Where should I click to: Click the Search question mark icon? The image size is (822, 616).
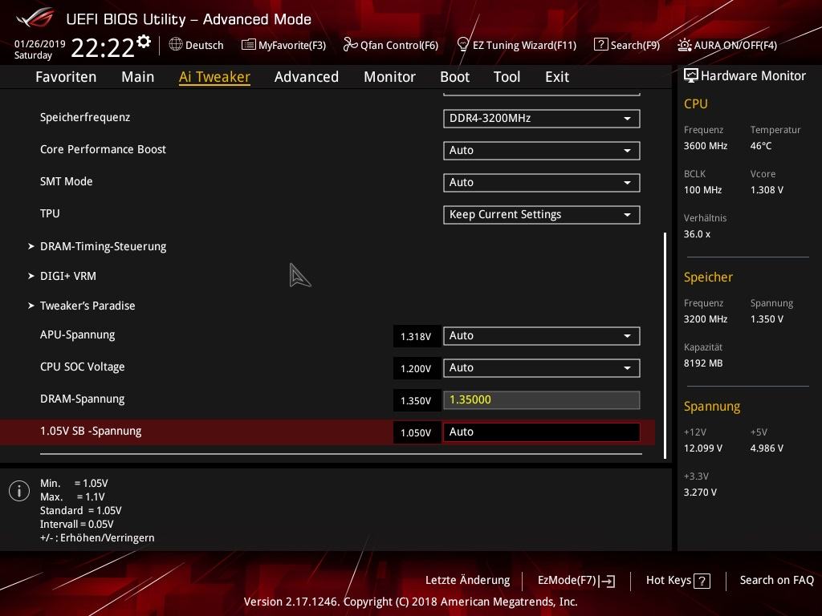600,45
